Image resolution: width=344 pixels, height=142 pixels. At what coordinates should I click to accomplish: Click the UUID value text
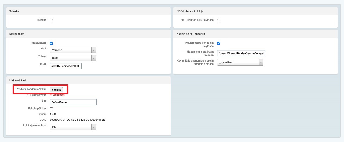click(x=77, y=120)
